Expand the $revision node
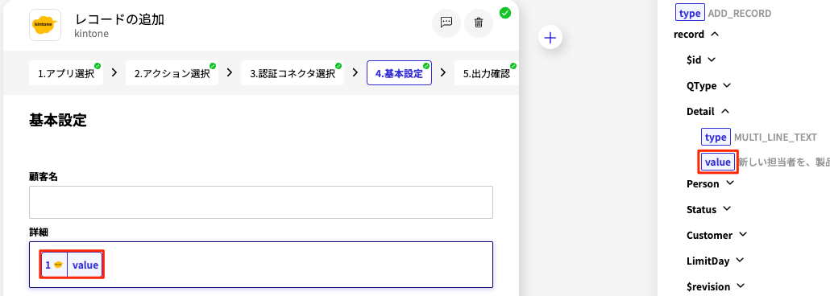The width and height of the screenshot is (830, 296). pyautogui.click(x=741, y=286)
